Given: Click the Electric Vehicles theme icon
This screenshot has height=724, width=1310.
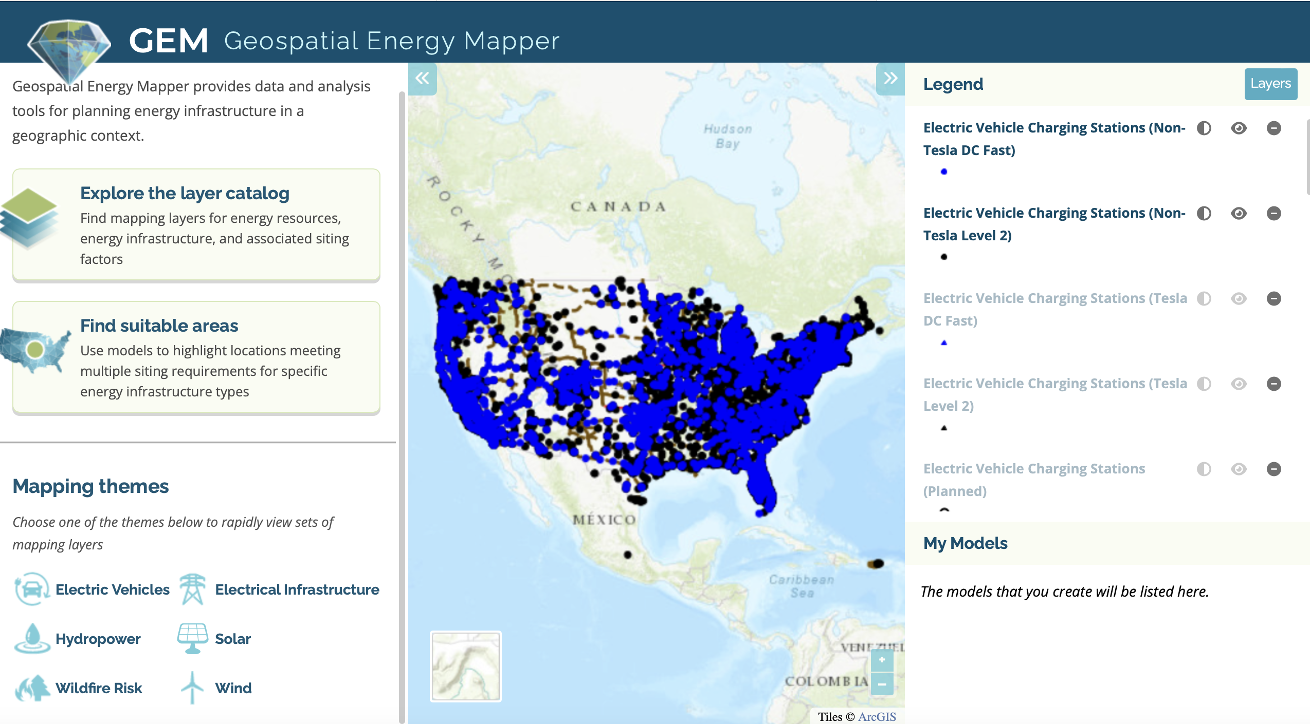Looking at the screenshot, I should pos(32,589).
